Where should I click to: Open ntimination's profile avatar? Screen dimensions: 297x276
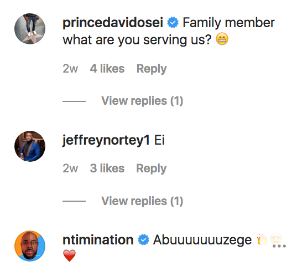[30, 246]
